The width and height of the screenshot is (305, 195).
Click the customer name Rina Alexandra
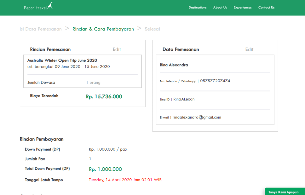pyautogui.click(x=174, y=65)
